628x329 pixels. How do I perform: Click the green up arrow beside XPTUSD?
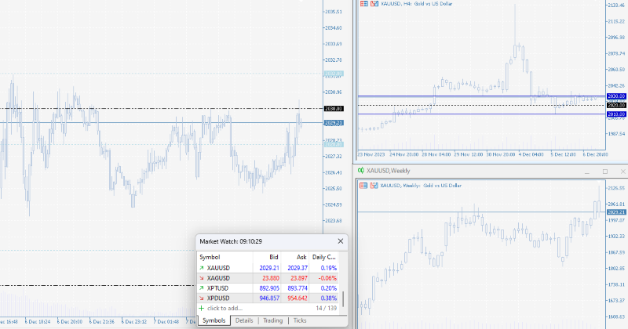point(202,287)
